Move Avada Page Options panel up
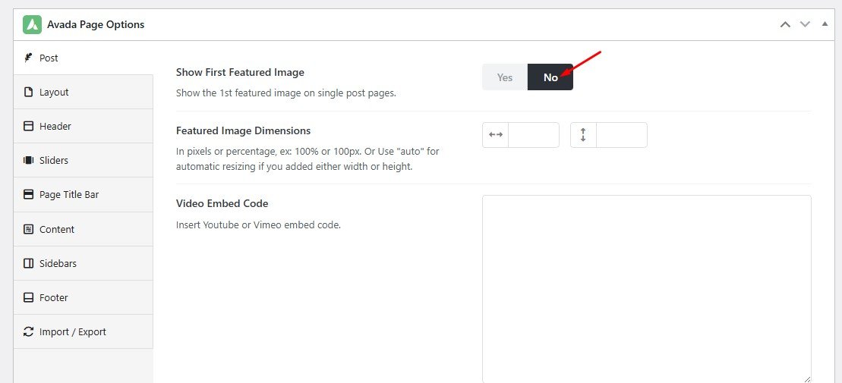Image resolution: width=842 pixels, height=383 pixels. [785, 24]
